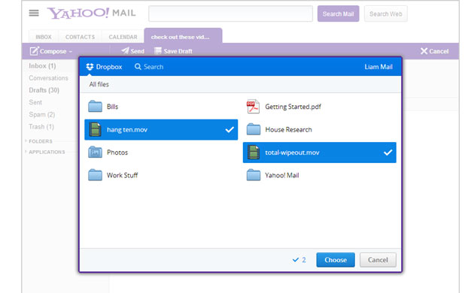Click the 'total-wipeout.mov' file name
The width and height of the screenshot is (474, 293).
(x=292, y=153)
